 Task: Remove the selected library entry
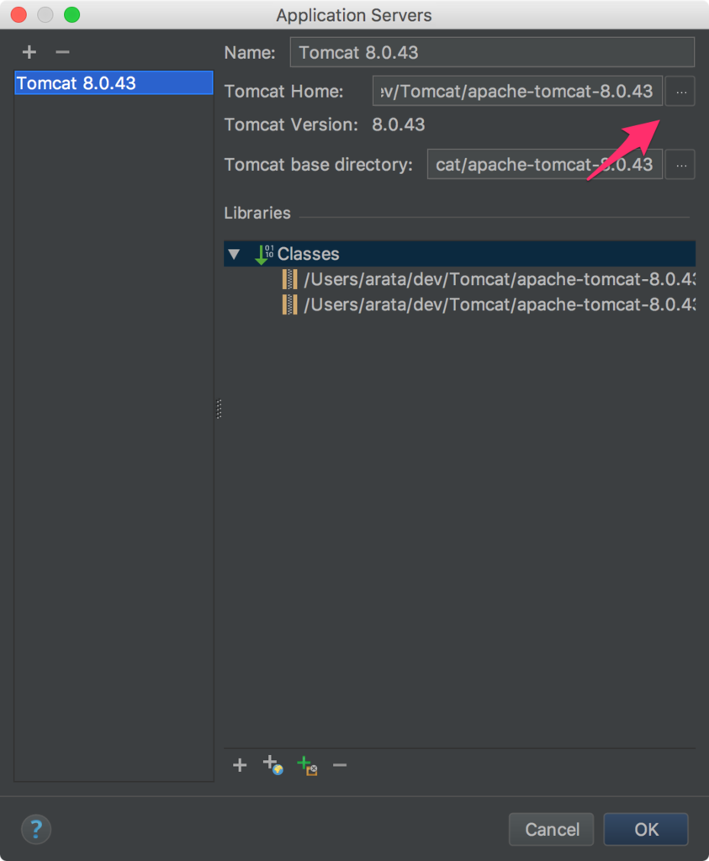point(340,765)
